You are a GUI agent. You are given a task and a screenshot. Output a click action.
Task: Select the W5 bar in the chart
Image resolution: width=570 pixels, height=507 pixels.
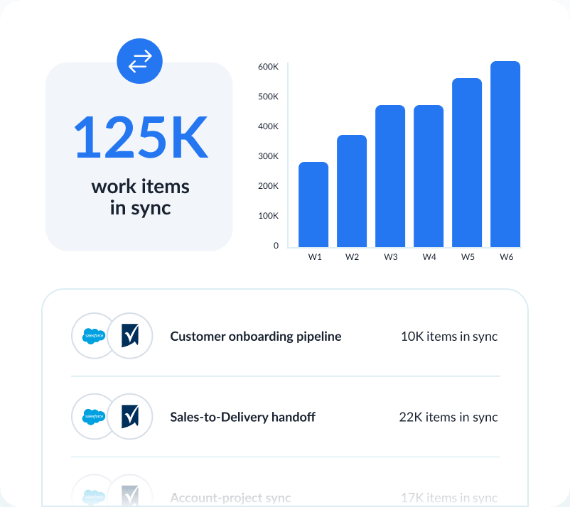(467, 163)
